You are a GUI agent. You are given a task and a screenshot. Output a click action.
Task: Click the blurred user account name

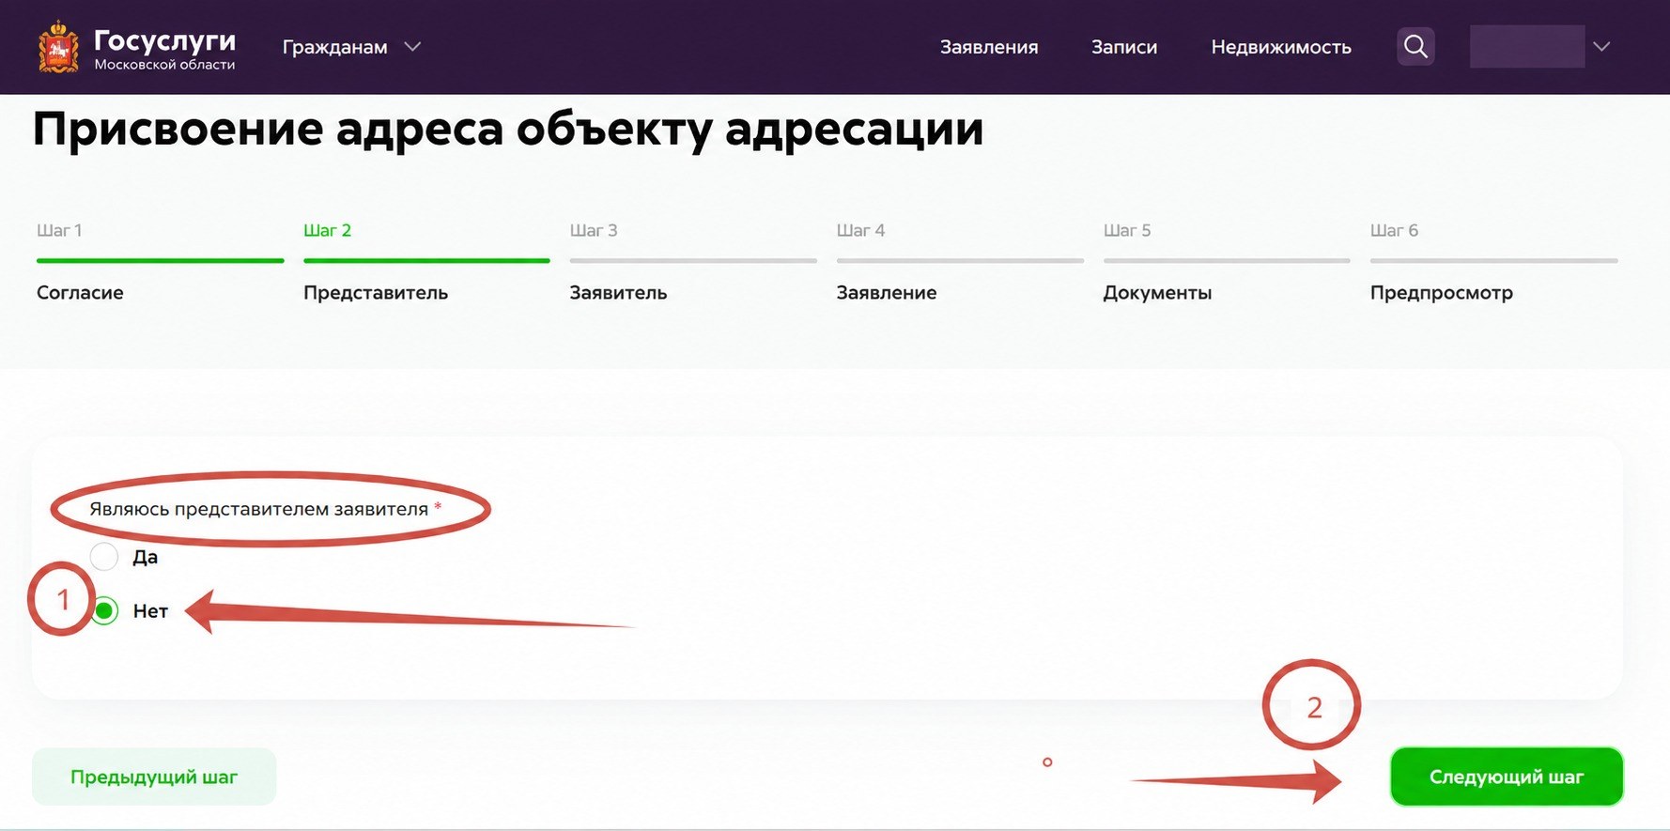[1527, 46]
